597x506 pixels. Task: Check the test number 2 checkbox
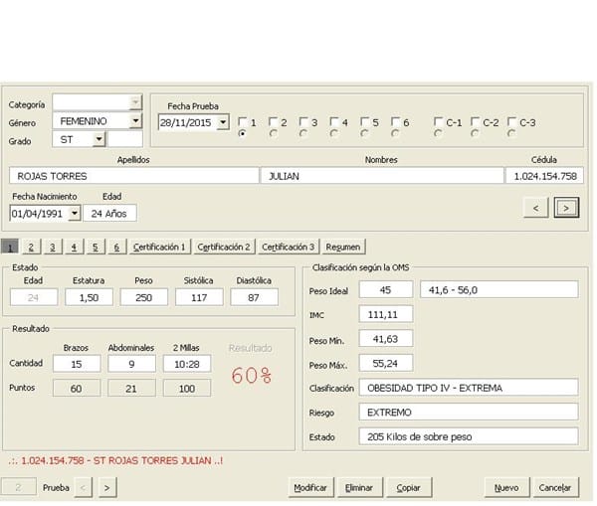pyautogui.click(x=274, y=122)
